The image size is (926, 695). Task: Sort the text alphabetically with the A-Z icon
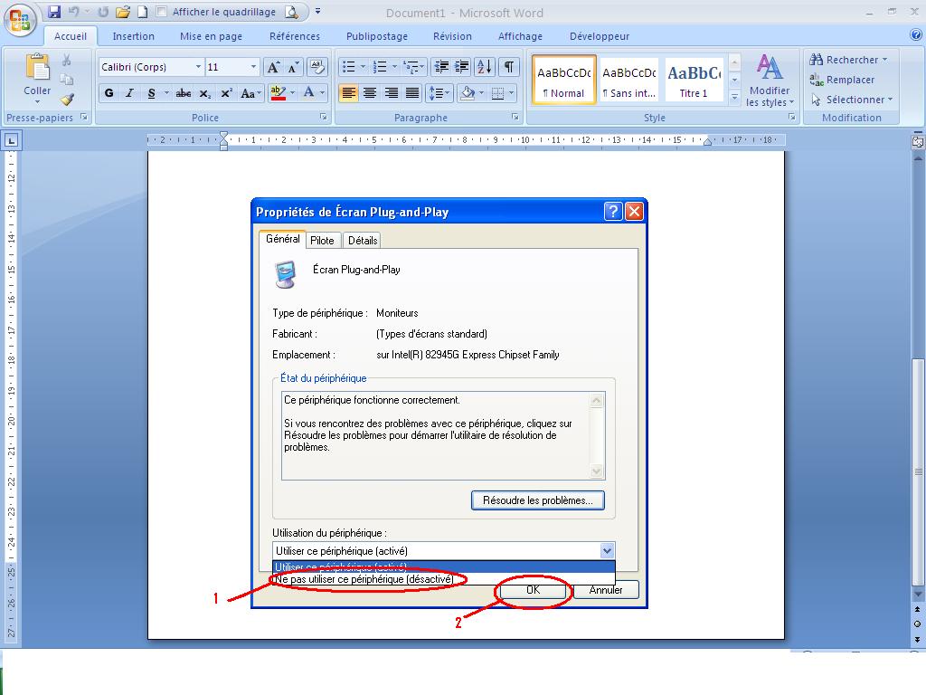[485, 67]
